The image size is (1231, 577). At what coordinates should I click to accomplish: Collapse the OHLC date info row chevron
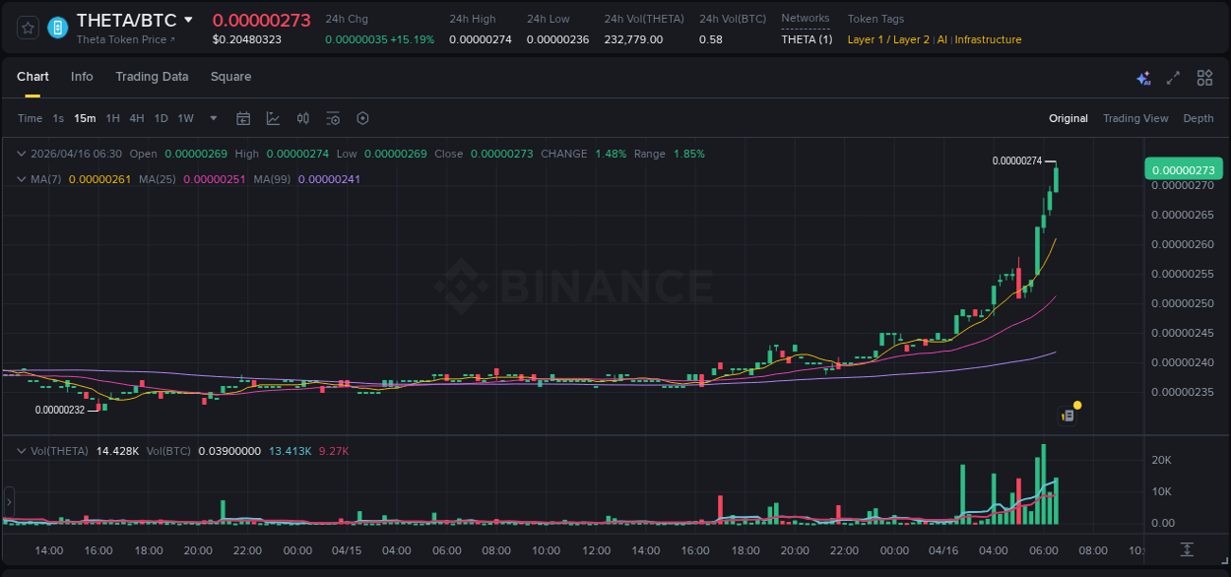pyautogui.click(x=22, y=154)
